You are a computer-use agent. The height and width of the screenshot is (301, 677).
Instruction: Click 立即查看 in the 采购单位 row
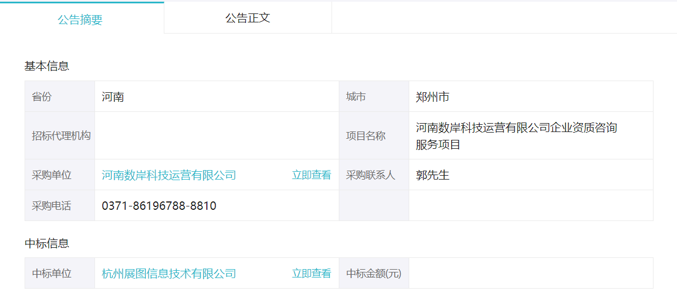tap(311, 175)
